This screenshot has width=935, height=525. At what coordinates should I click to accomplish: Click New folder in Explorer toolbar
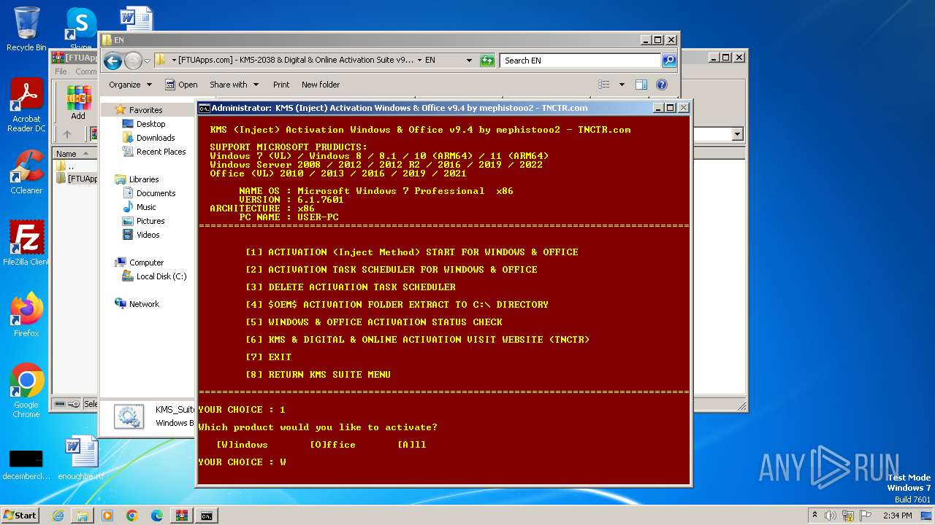click(321, 85)
